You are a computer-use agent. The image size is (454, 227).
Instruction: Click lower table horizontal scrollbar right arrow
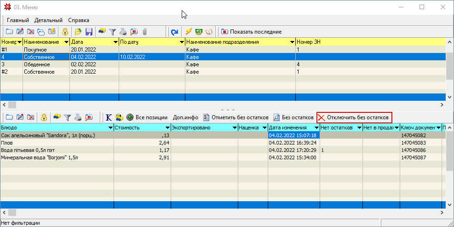tap(442, 213)
